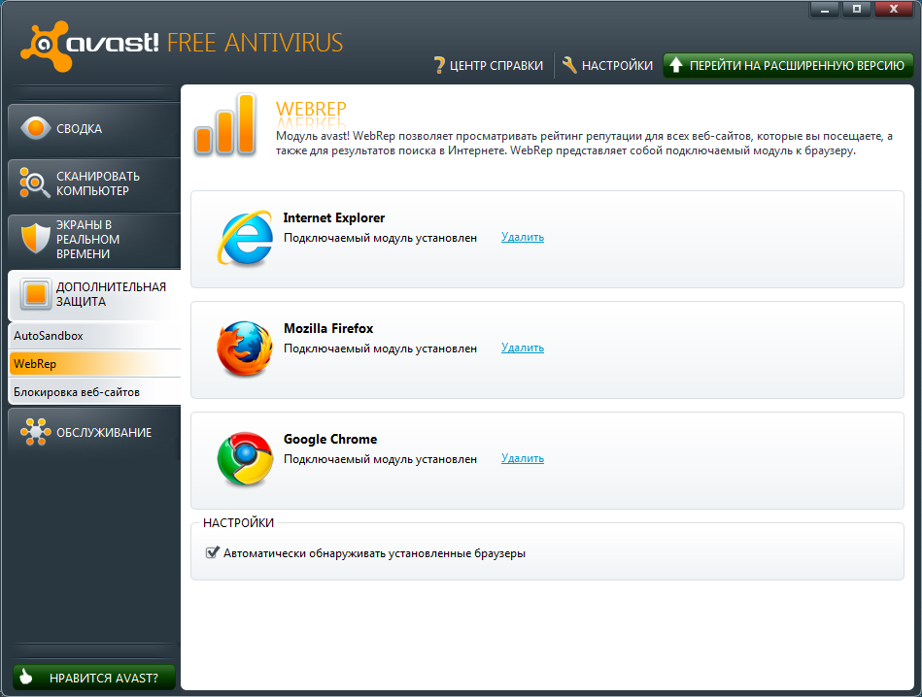Open the Обслуживание section
This screenshot has height=697, width=922.
click(94, 433)
